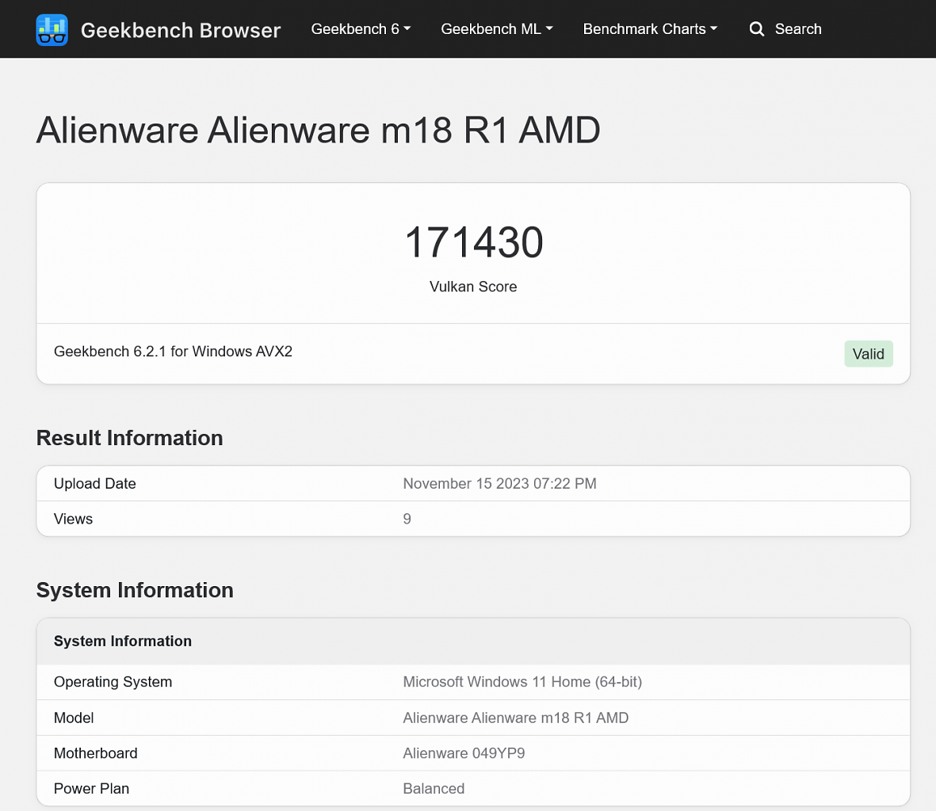Click the Search link in navbar
The image size is (936, 811).
(x=798, y=29)
